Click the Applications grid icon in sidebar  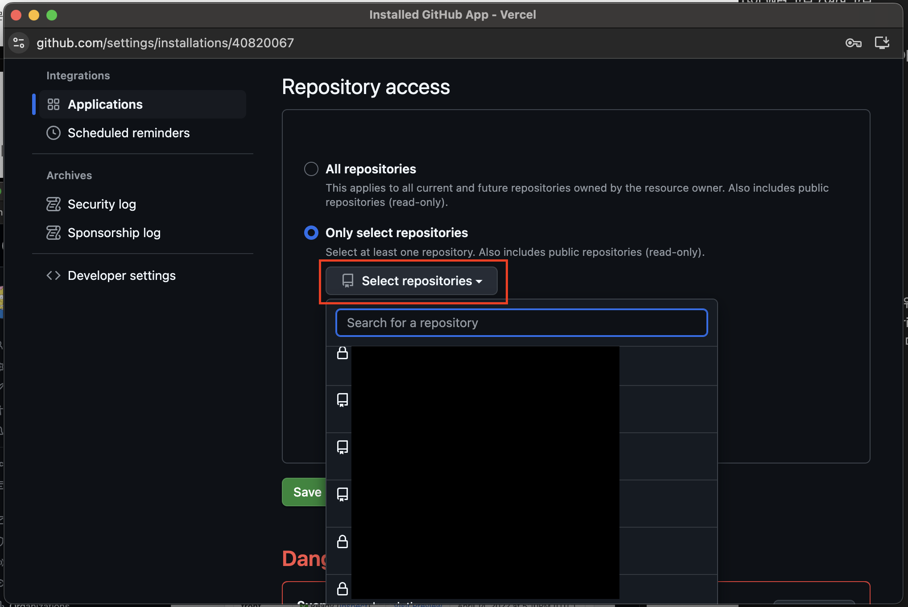[54, 104]
